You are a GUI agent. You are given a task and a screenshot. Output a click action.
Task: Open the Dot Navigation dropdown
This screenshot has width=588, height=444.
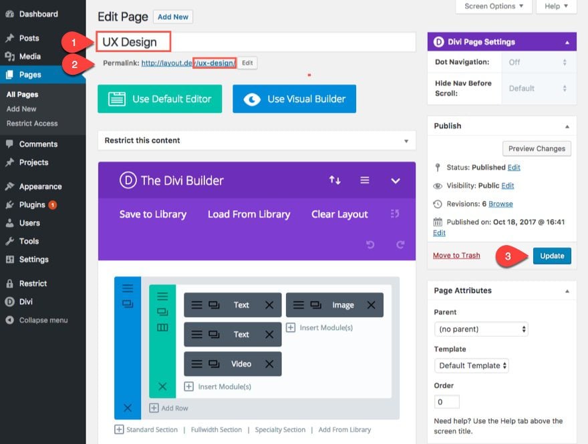tap(539, 62)
